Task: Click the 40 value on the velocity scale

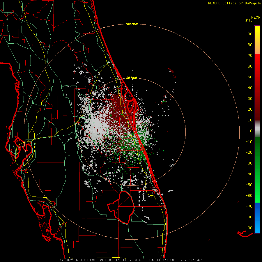Action: coord(250,88)
